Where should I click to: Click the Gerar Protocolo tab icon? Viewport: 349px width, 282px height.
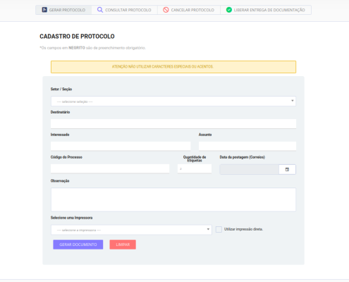pyautogui.click(x=44, y=10)
